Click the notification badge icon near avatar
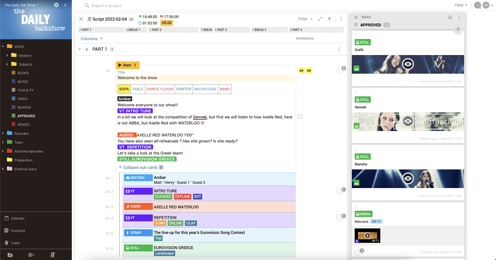Screen dimensions: 496x260 478,5
